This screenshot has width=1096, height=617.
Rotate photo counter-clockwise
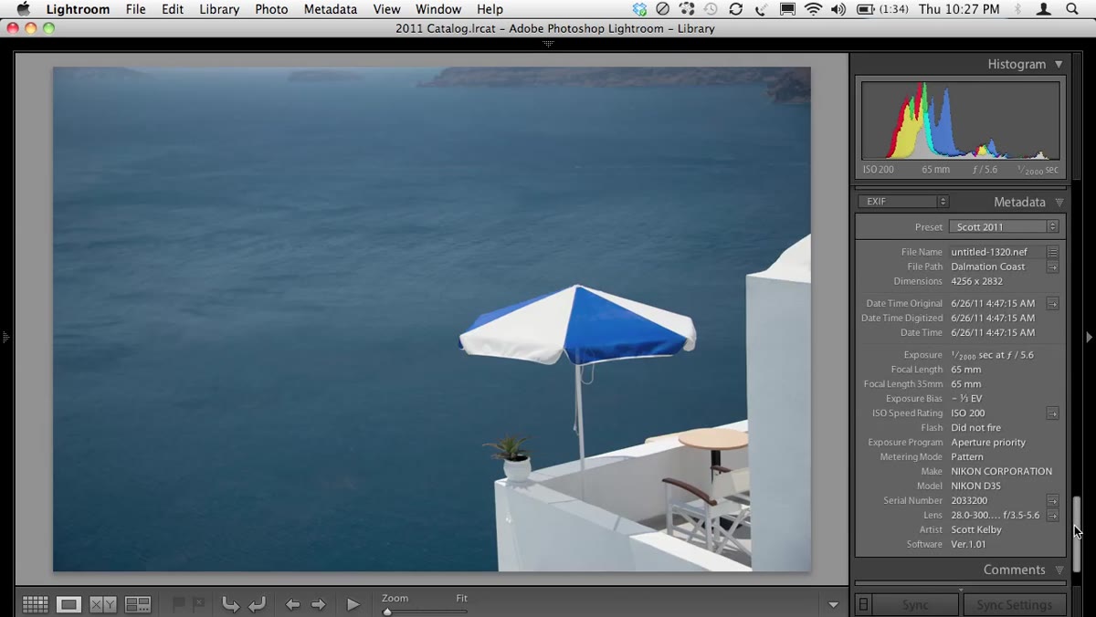[230, 604]
